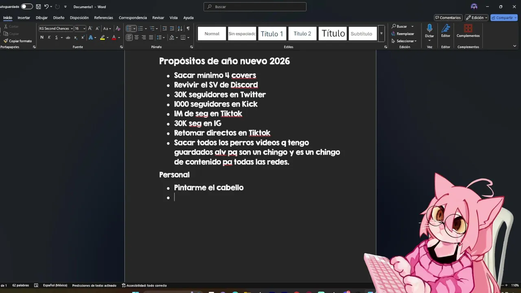Viewport: 521px width, 293px height.
Task: Click Copiar formato format painter
Action: 18,41
